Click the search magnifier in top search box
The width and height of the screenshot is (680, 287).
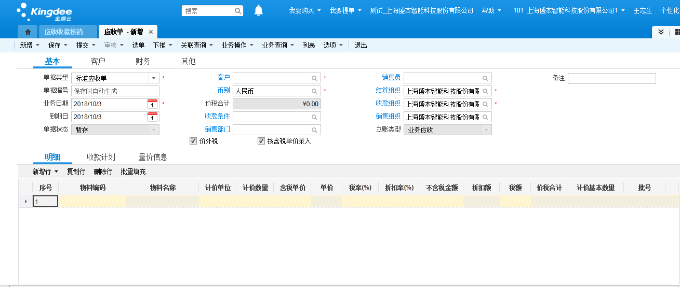pyautogui.click(x=238, y=11)
